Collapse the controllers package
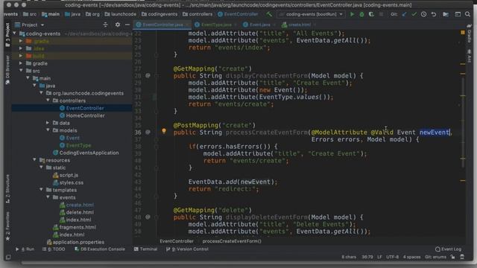477x268 pixels. click(48, 100)
